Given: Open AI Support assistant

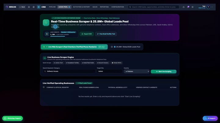Looking at the screenshot, I should 210,118.
